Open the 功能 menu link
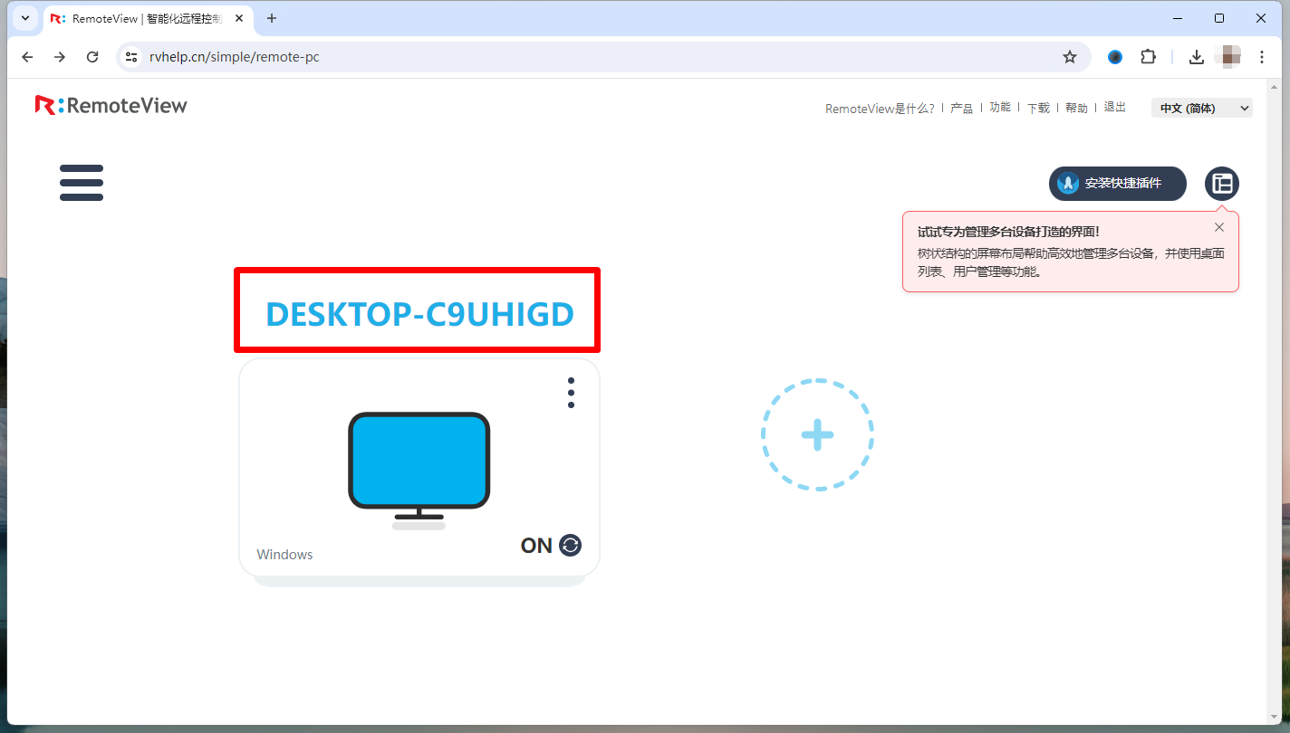The height and width of the screenshot is (733, 1290). (x=999, y=108)
